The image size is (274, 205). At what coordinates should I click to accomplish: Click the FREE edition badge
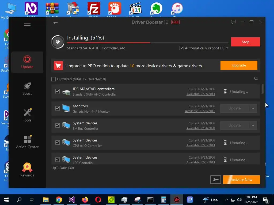175,22
